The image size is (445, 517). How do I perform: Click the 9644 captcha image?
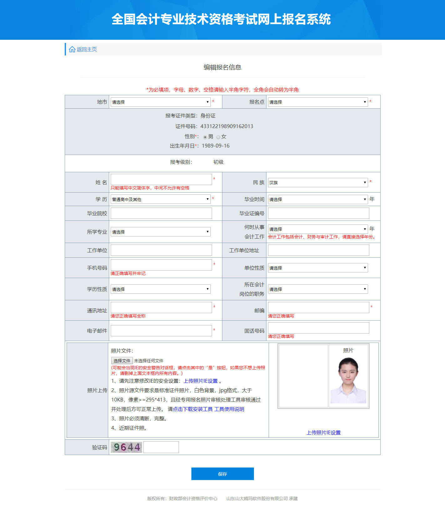(x=126, y=447)
